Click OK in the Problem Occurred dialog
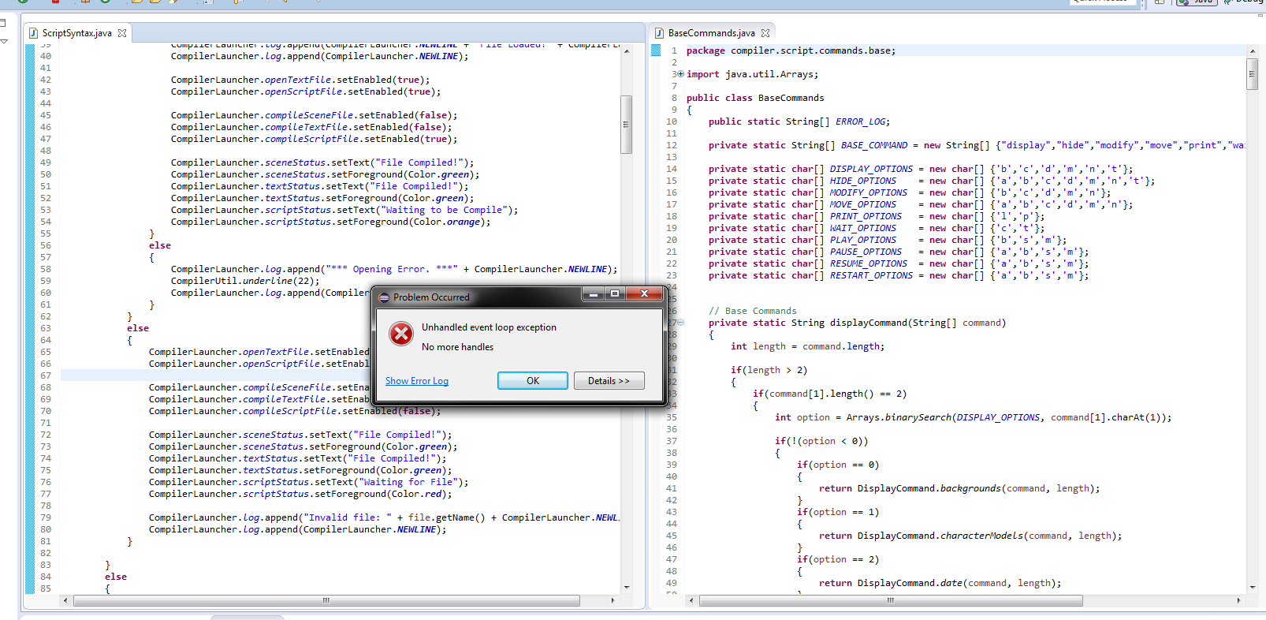 532,381
